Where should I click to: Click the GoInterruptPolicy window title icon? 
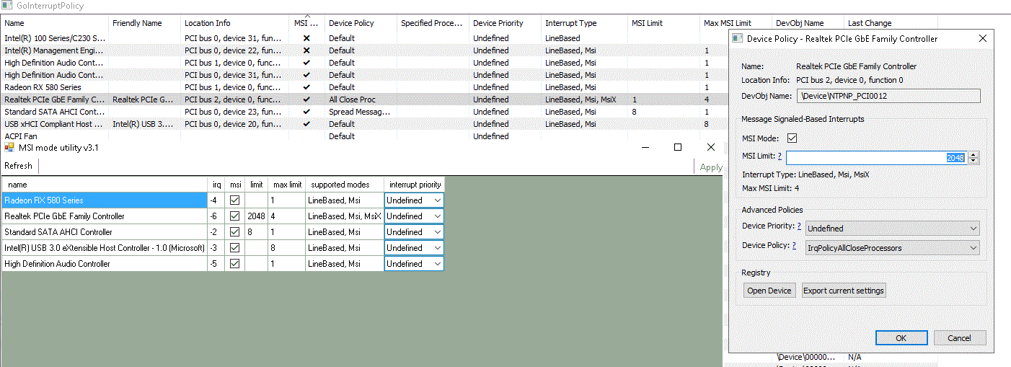click(x=6, y=6)
